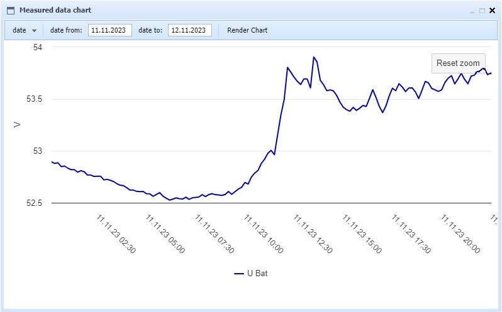Click the peak point of the voltage line
Screen dimensions: 502x312
314,57
